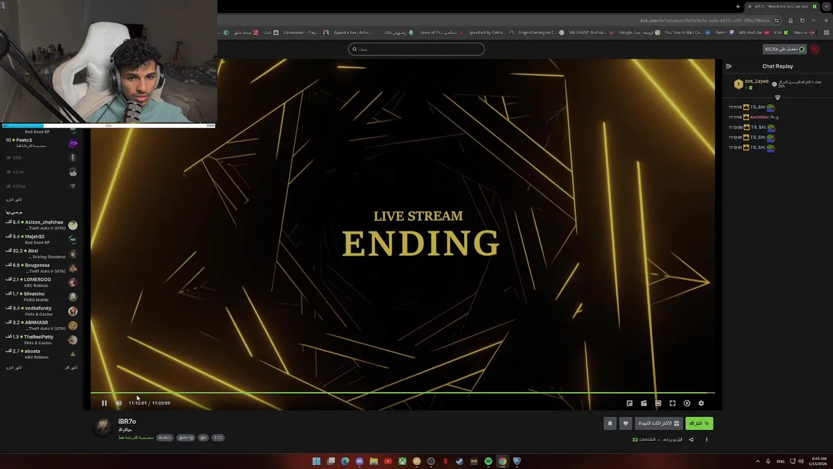Open the taskbar clock and date

coord(819,461)
